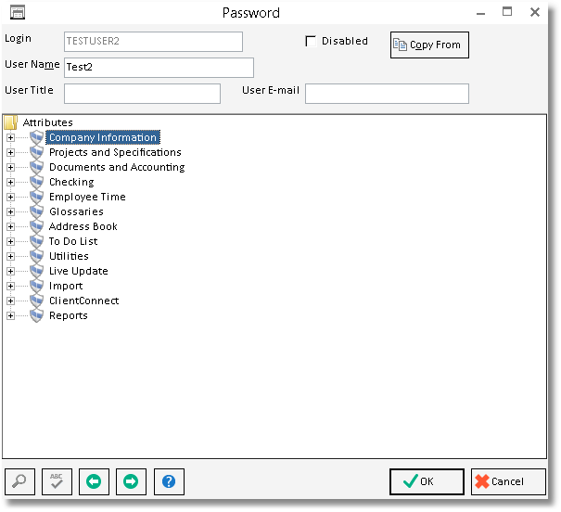Click the Copy From button
Viewport: 561px width, 512px height.
[x=429, y=45]
